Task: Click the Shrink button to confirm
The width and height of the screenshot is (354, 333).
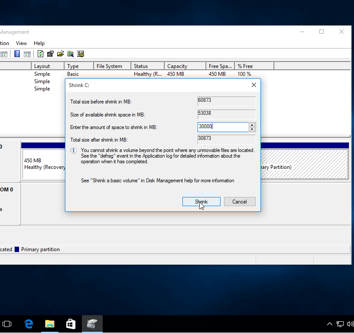Action: coord(201,201)
